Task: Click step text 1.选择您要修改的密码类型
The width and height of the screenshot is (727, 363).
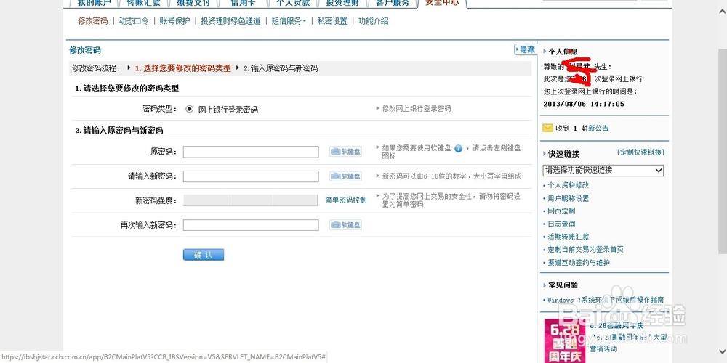Action: pos(182,68)
